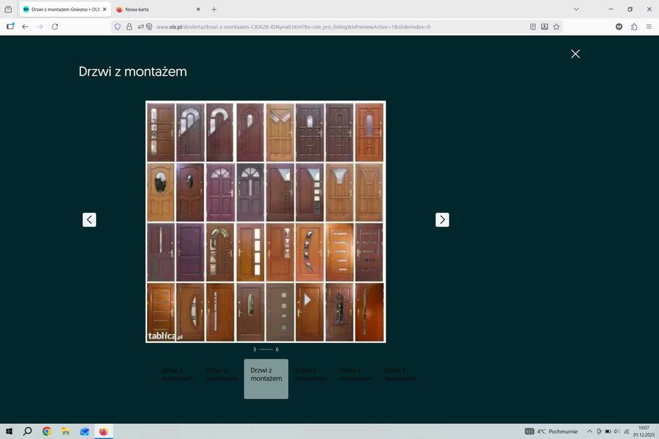
Task: Close the image gallery preview
Action: point(575,54)
